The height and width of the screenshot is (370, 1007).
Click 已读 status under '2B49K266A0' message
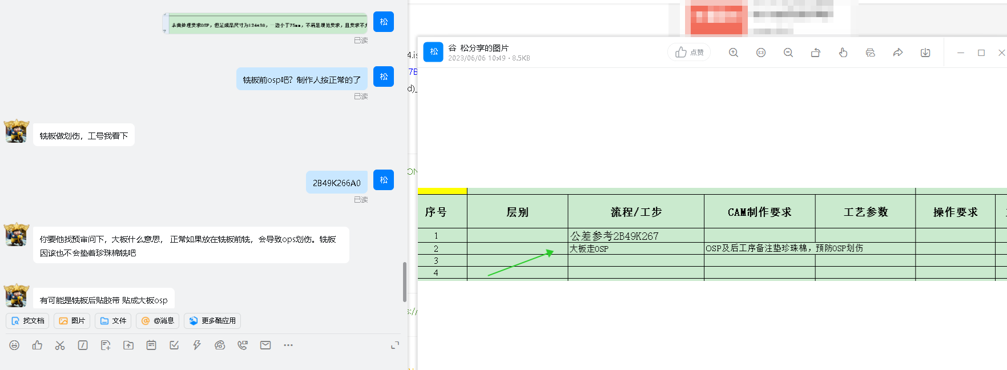click(361, 200)
